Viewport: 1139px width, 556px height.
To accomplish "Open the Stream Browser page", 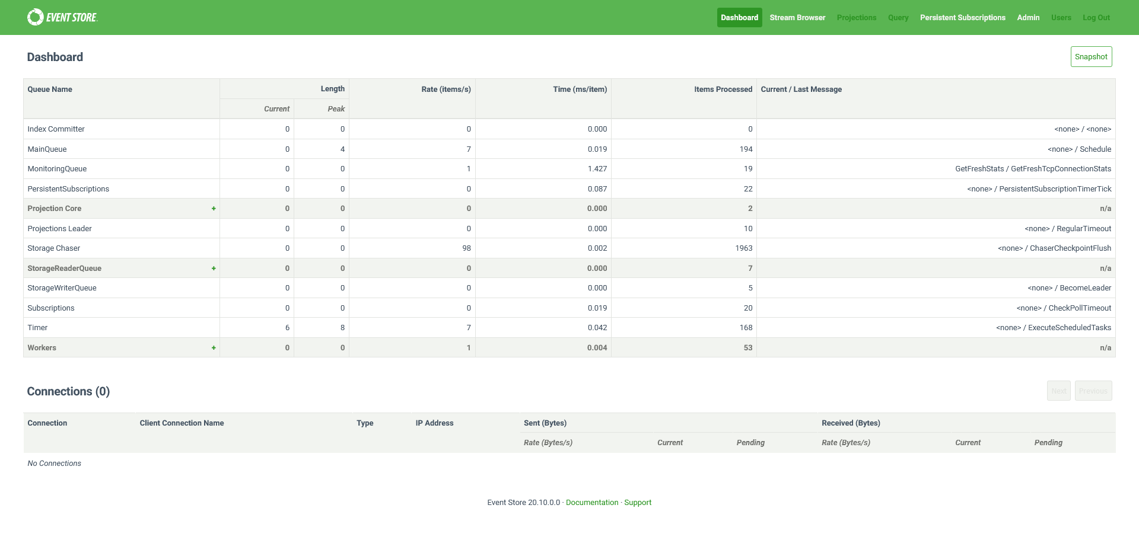I will 797,17.
